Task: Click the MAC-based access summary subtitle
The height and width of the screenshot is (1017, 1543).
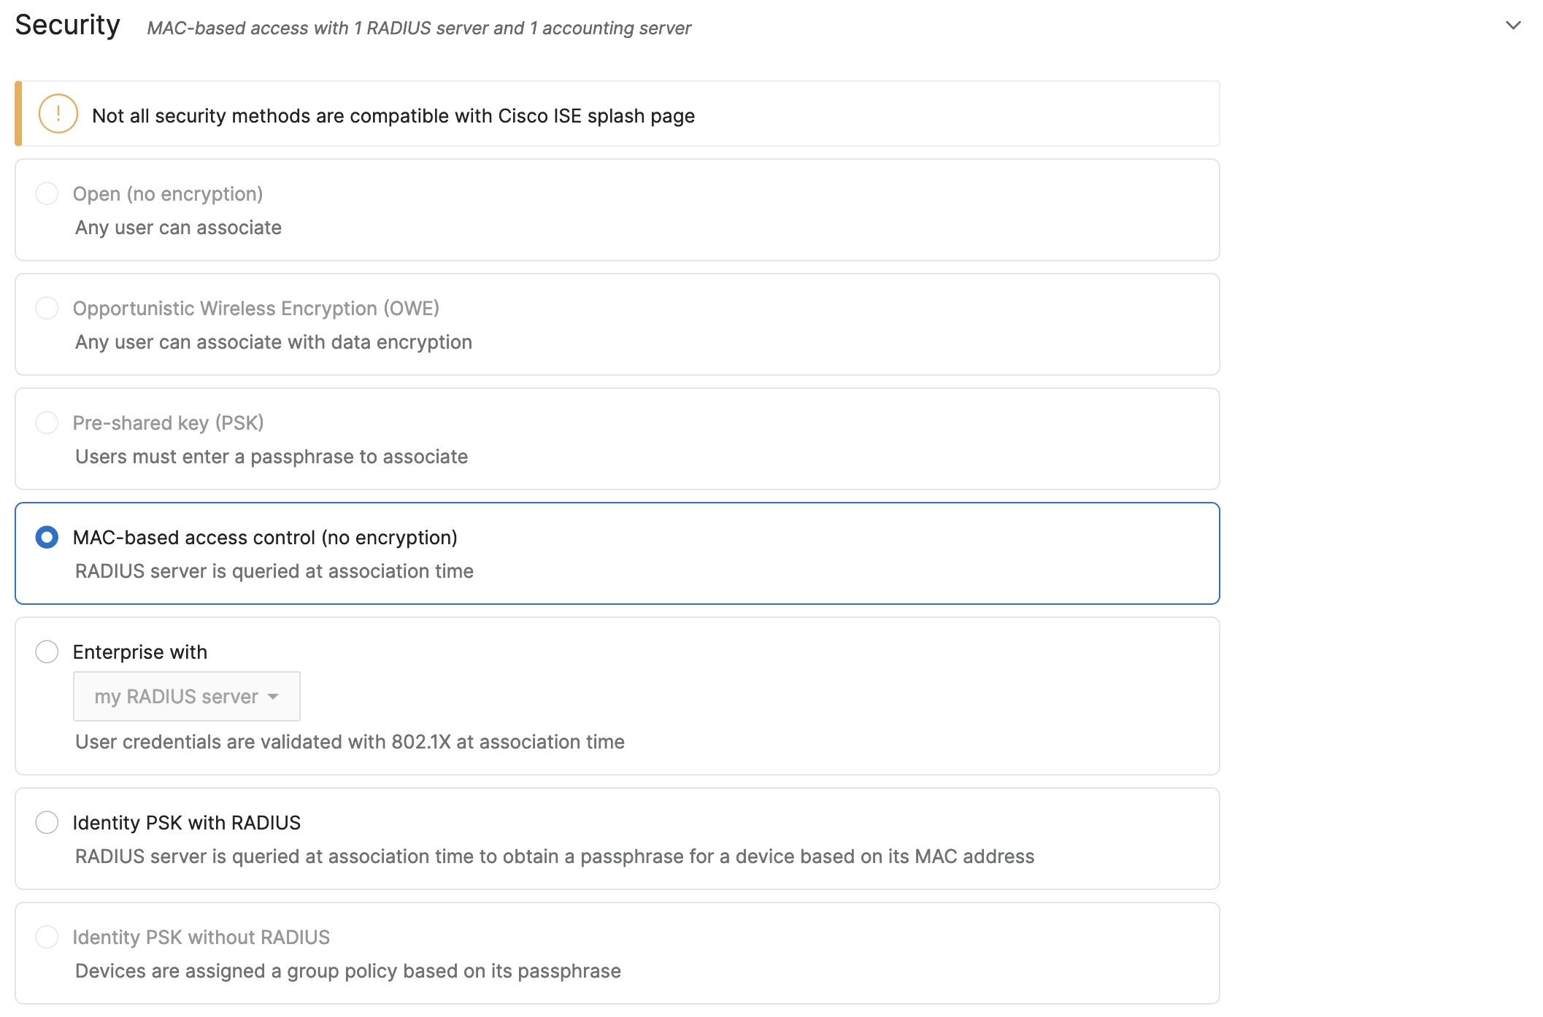Action: 419,28
